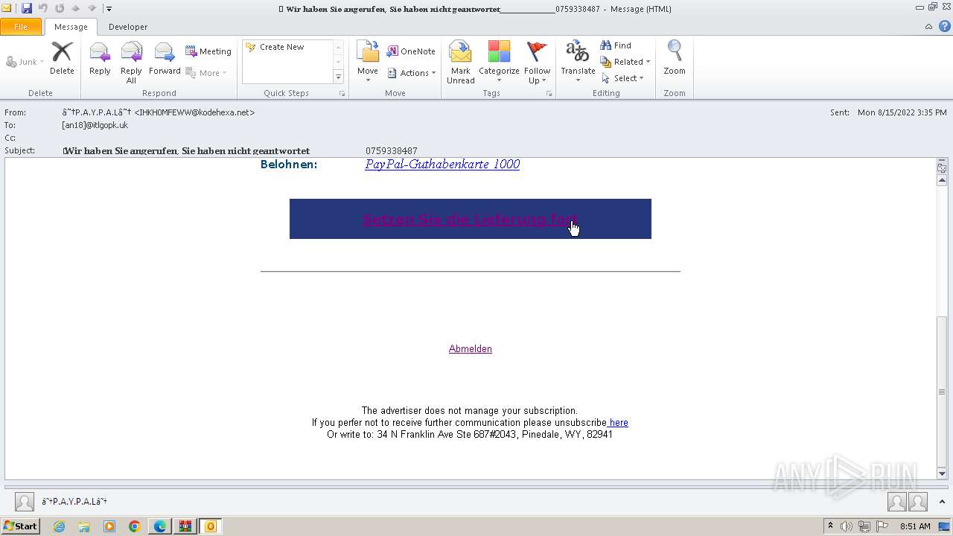Open the Actions dropdown
This screenshot has height=536, width=953.
coord(412,73)
